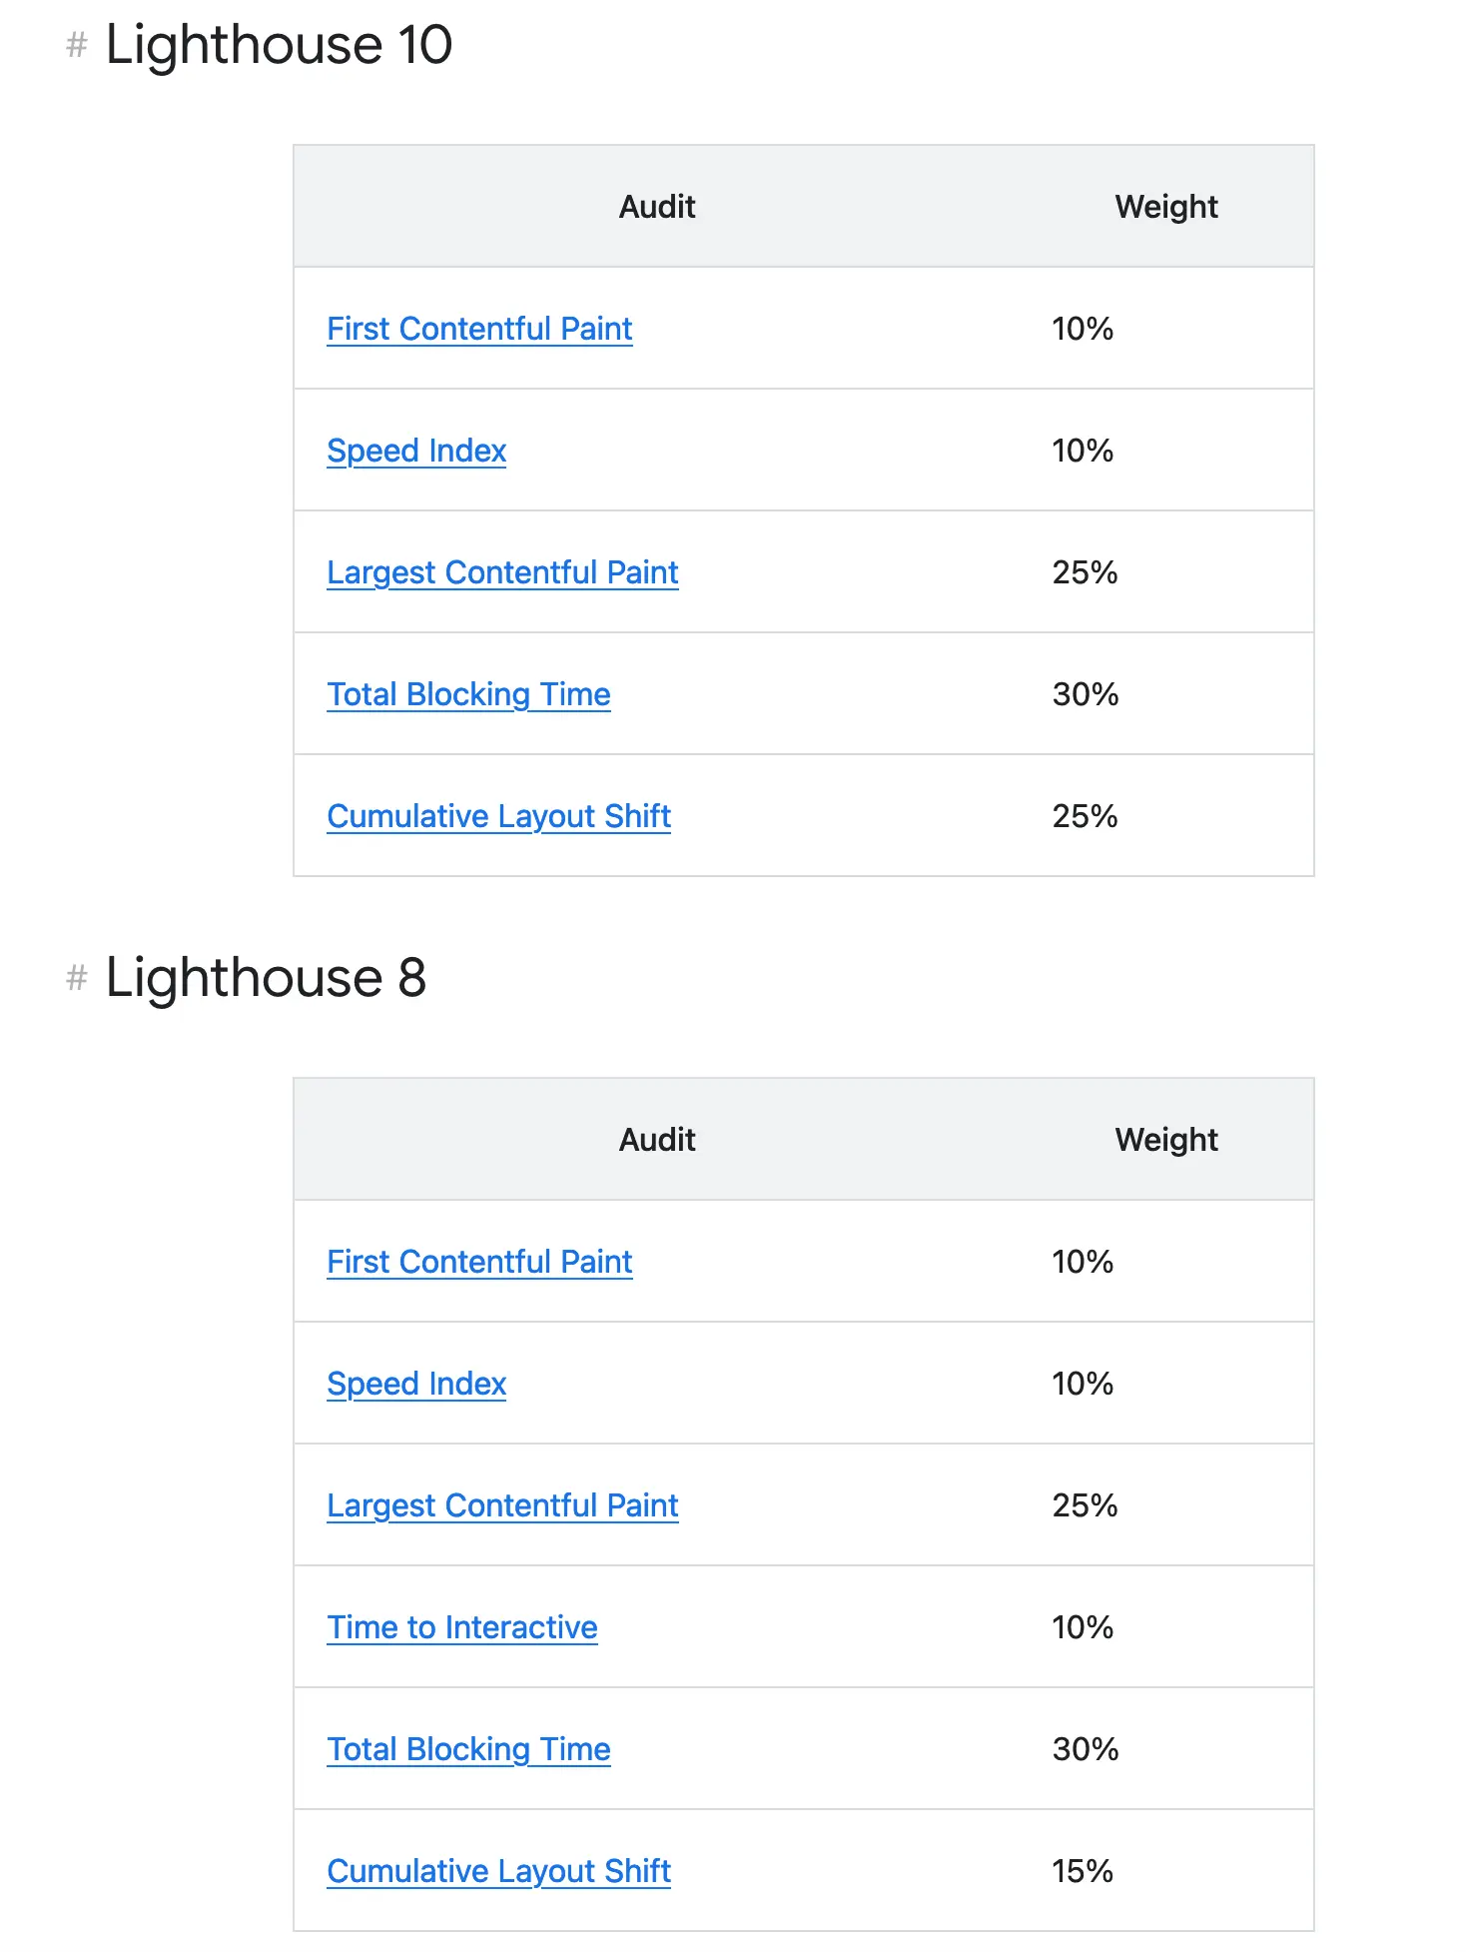Open the Largest Contentful Paint link in Lighthouse 10
The width and height of the screenshot is (1466, 1952).
[x=502, y=572]
